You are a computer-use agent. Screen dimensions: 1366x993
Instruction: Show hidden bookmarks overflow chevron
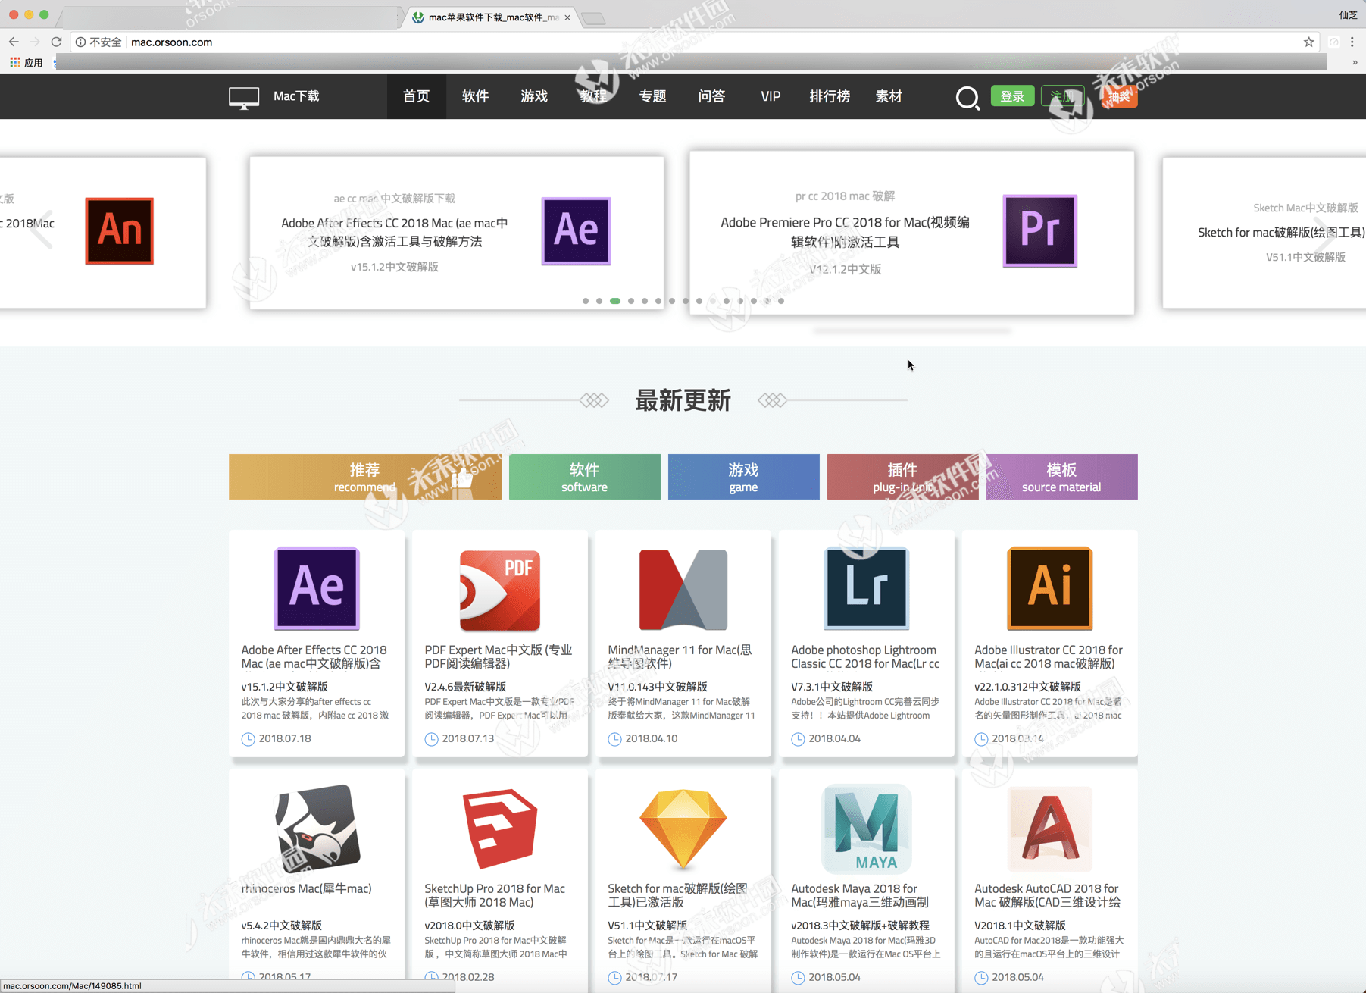(x=1355, y=63)
